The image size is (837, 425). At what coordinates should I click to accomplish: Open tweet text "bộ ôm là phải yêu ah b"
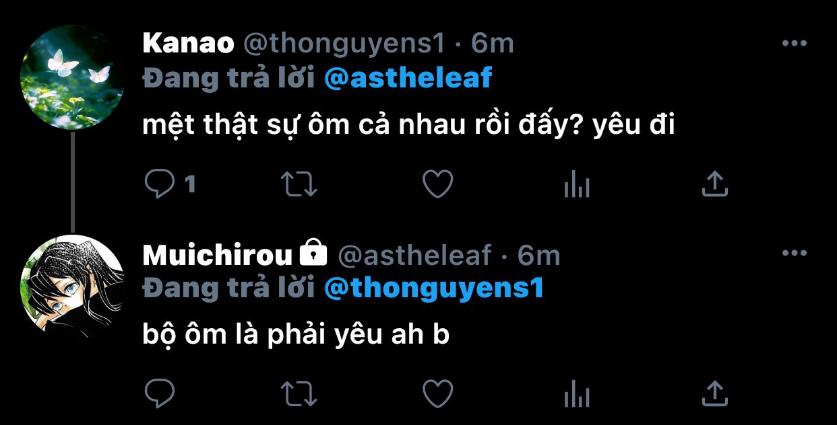click(296, 335)
